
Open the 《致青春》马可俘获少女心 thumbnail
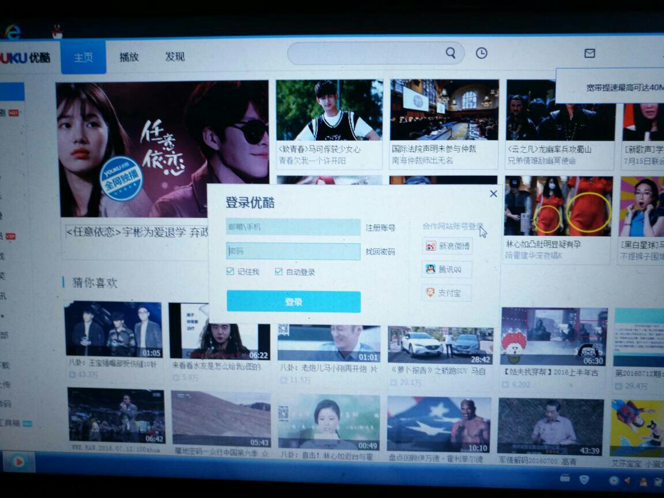pyautogui.click(x=329, y=110)
